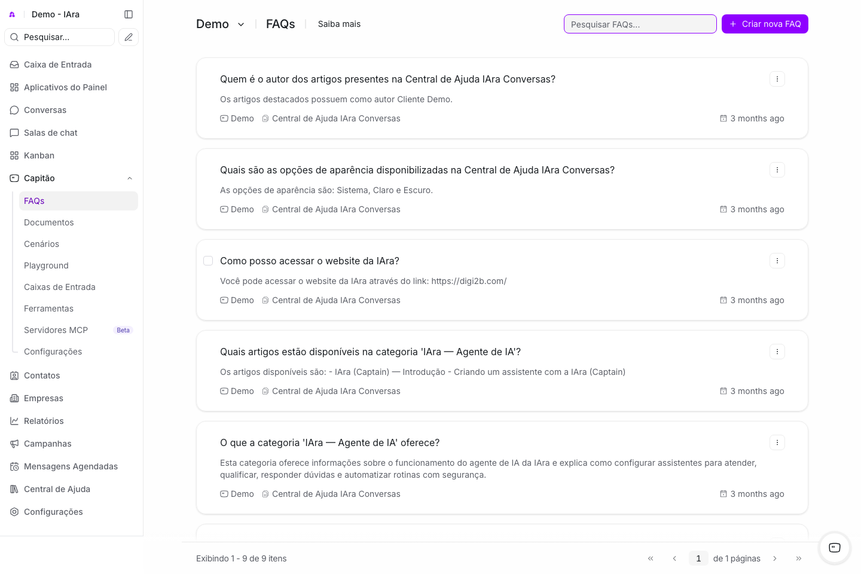Open Caixa de Entrada in the sidebar
861x574 pixels.
pyautogui.click(x=72, y=65)
